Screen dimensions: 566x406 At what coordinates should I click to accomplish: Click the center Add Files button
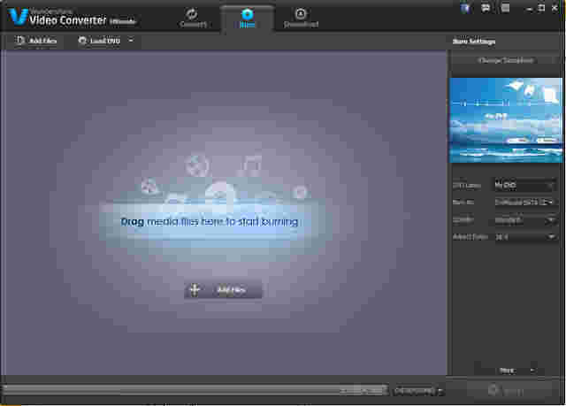[223, 290]
